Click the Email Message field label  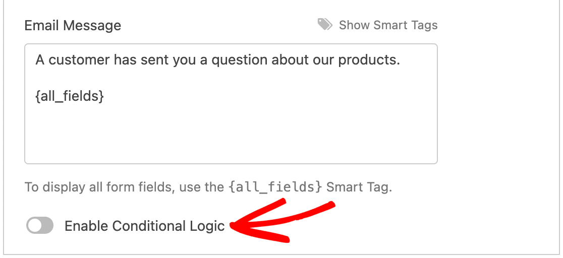pyautogui.click(x=73, y=26)
